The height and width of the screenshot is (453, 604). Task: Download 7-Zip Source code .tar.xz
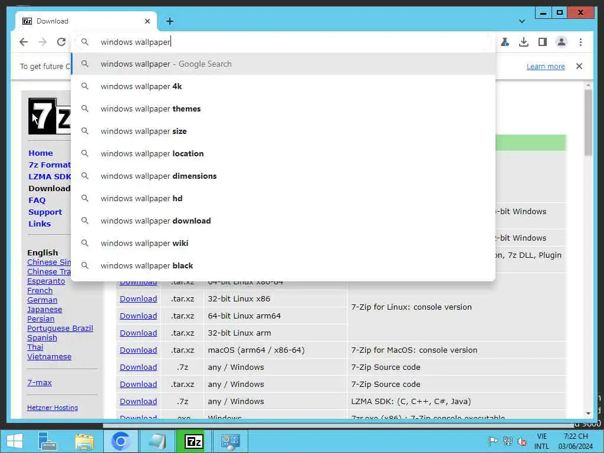138,385
